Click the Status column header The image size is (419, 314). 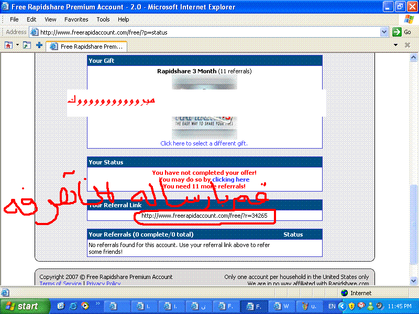pyautogui.click(x=293, y=234)
